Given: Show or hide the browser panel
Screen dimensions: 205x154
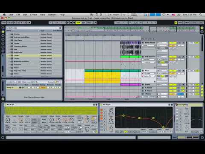Looking at the screenshot, I should tap(3, 28).
